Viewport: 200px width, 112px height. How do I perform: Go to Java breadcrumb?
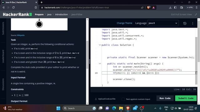click(49, 15)
